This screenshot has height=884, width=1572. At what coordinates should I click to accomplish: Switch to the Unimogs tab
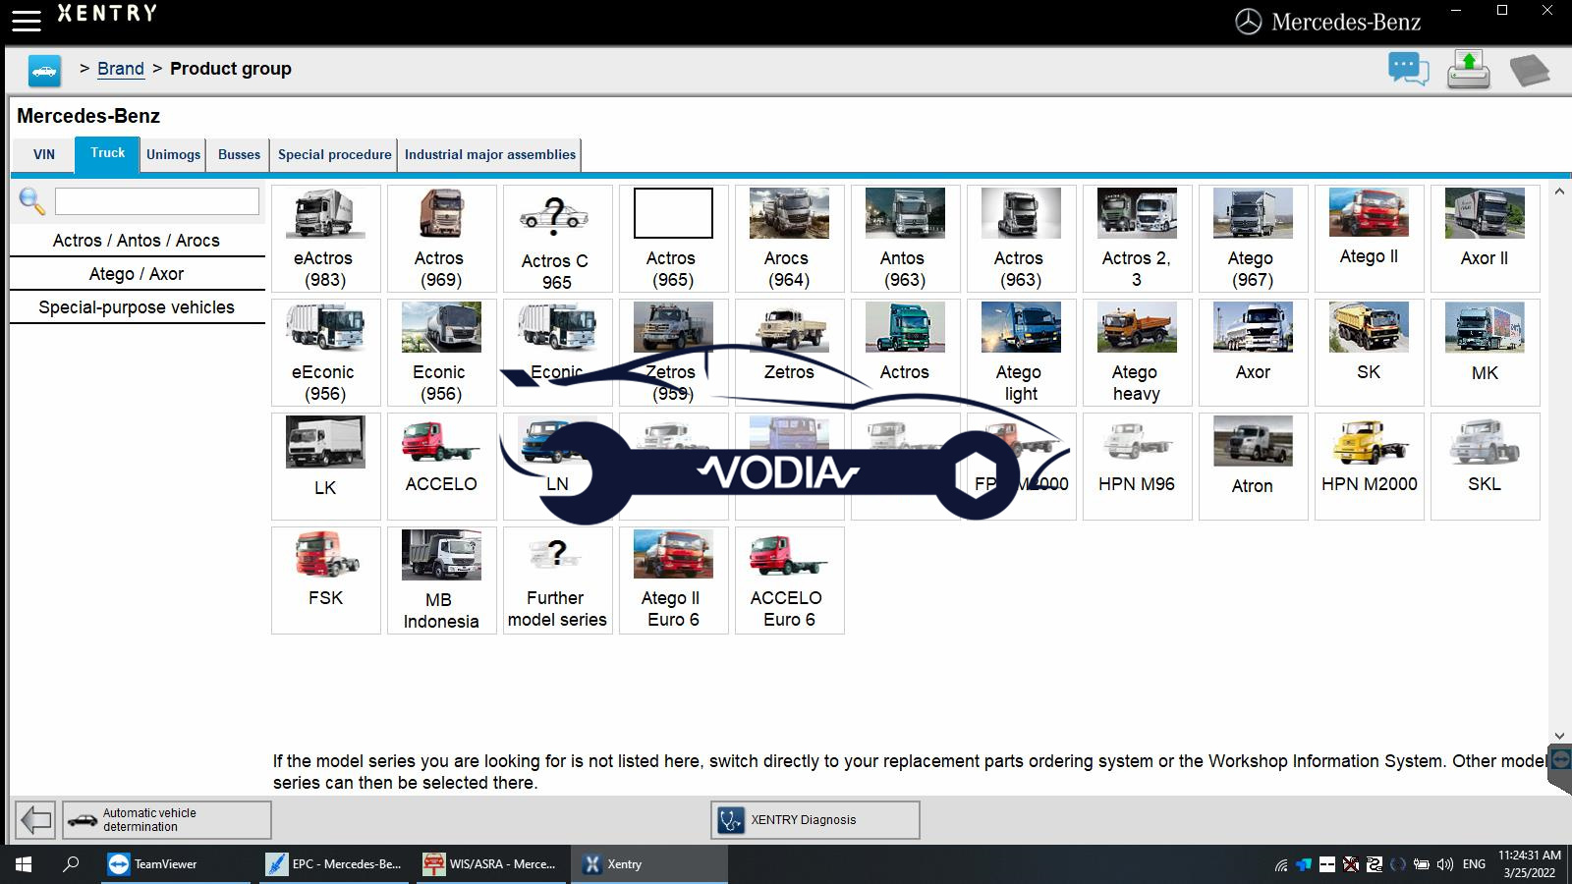pyautogui.click(x=173, y=154)
